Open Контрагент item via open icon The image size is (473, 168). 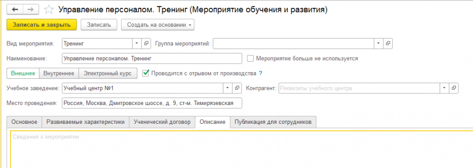coord(454,88)
